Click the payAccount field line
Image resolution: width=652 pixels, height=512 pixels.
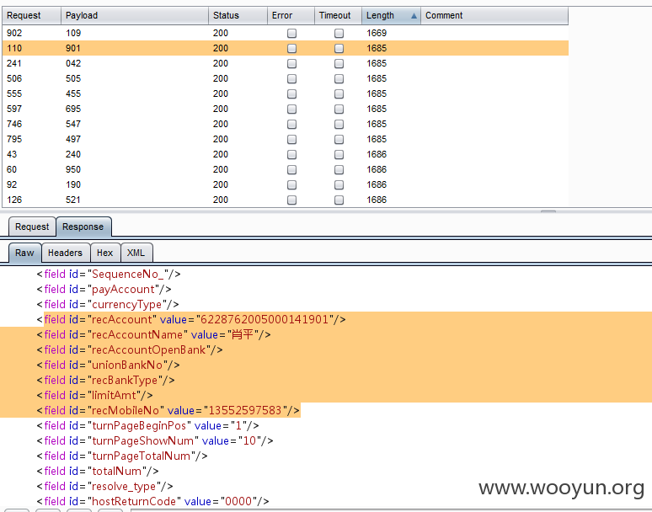click(x=104, y=289)
